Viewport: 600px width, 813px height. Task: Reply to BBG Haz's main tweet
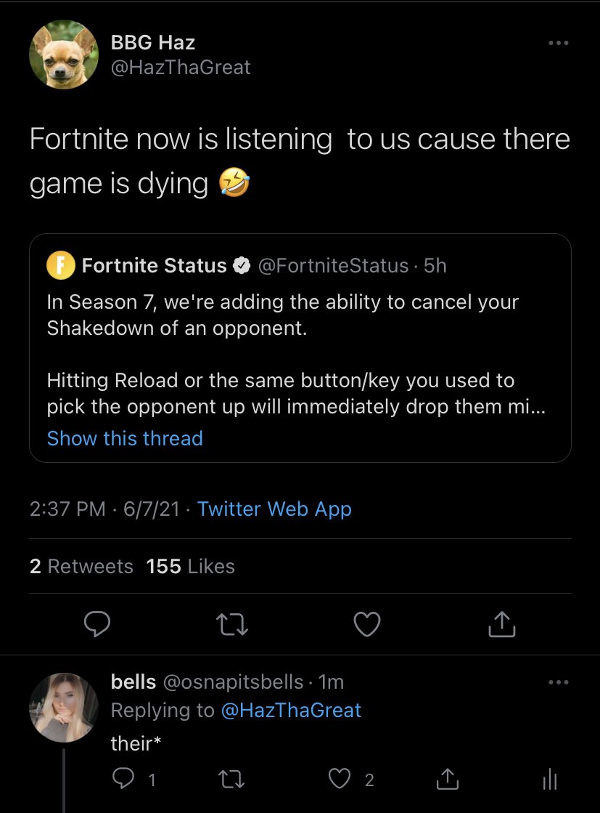click(x=96, y=624)
